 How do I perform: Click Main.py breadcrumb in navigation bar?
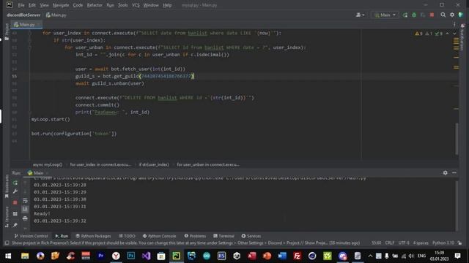56,15
